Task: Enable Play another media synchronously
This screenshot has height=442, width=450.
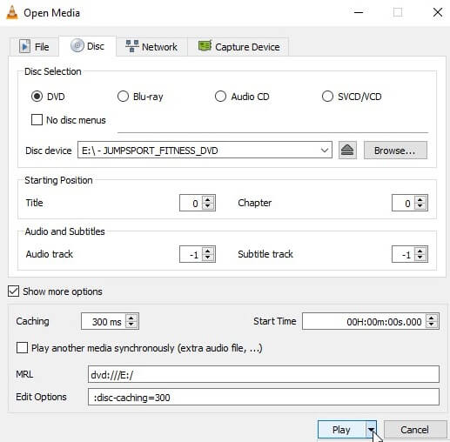Action: (x=23, y=348)
